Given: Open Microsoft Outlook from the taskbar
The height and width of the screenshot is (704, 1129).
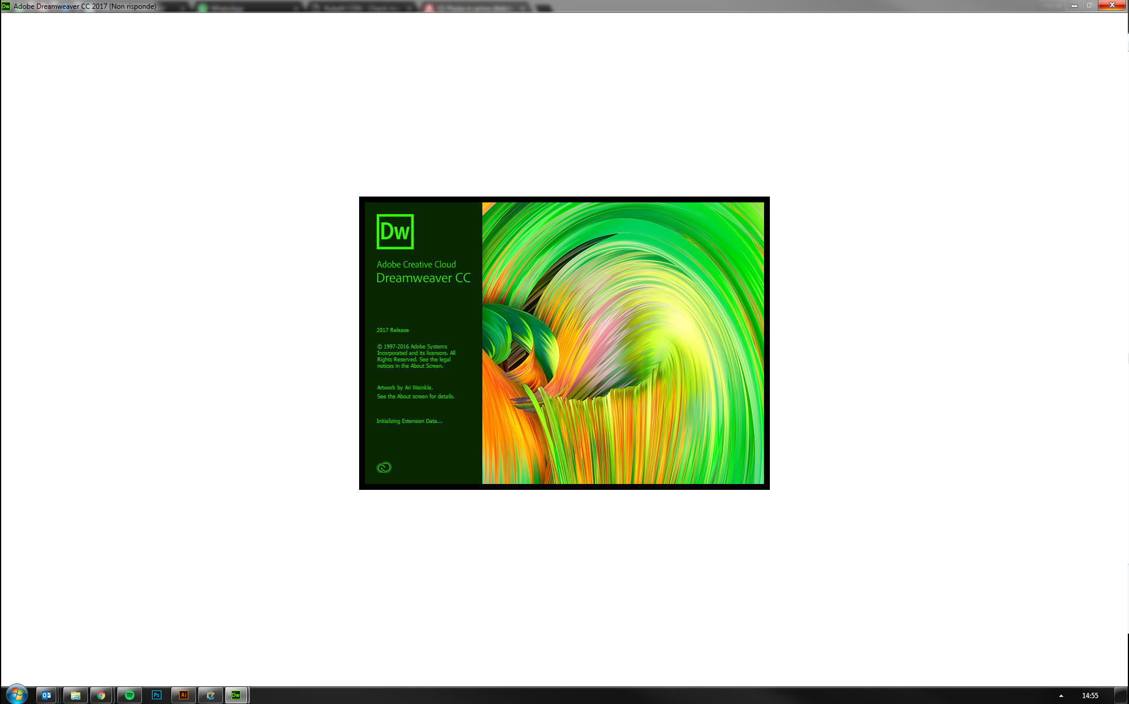Looking at the screenshot, I should [46, 695].
